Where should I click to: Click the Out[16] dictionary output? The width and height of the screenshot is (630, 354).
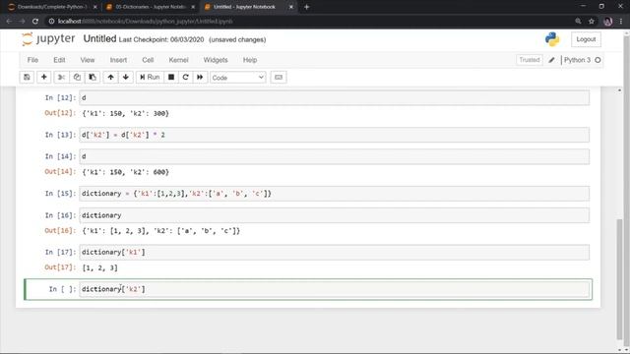(161, 231)
